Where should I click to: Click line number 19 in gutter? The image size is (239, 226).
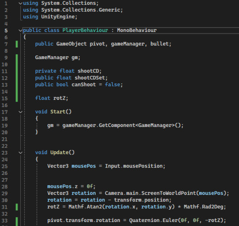tap(4, 126)
